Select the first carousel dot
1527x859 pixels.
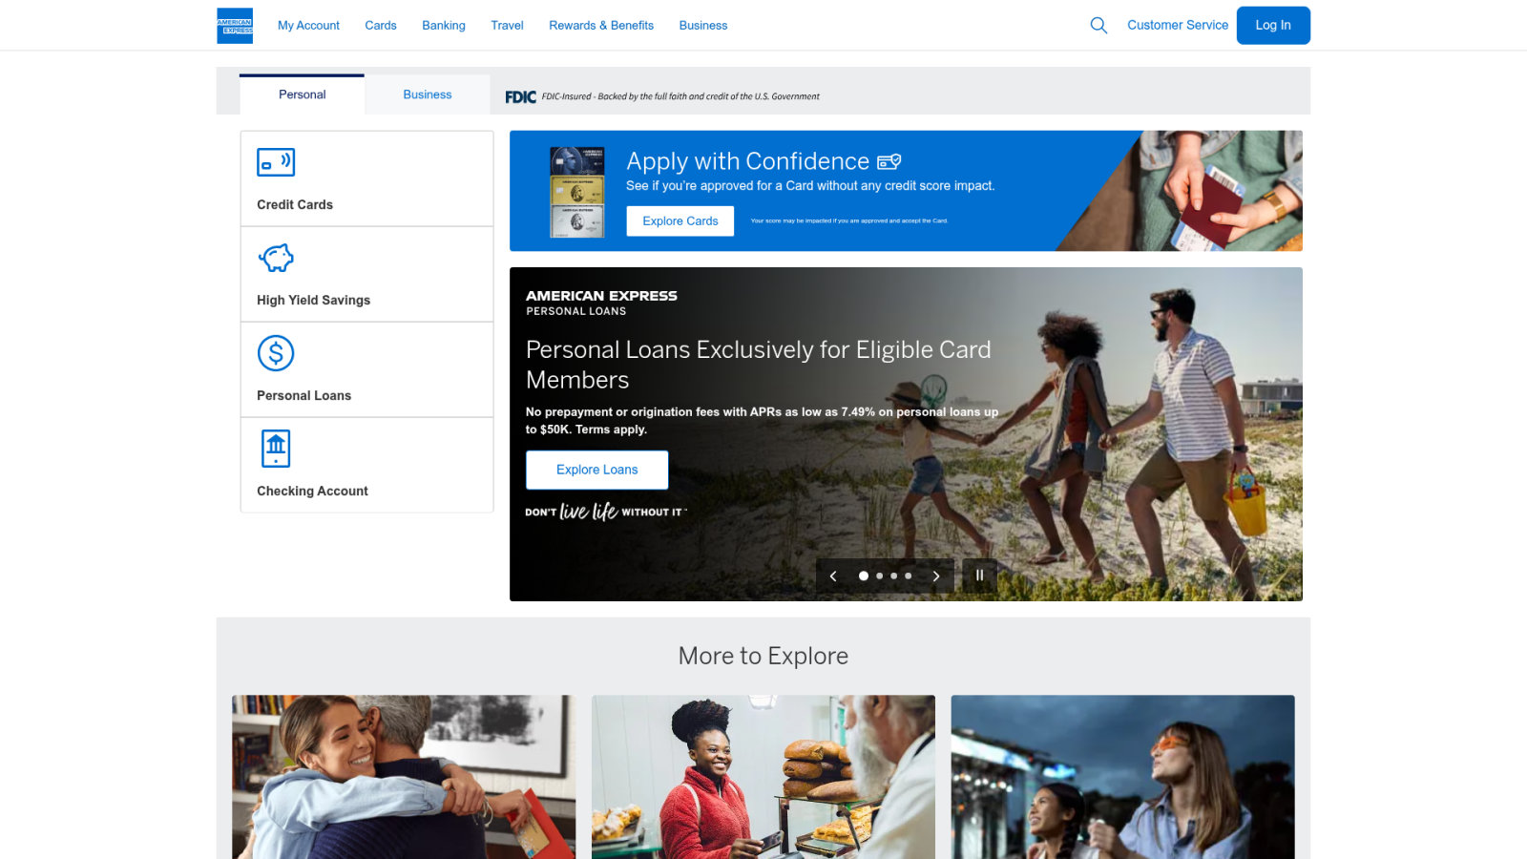click(864, 576)
